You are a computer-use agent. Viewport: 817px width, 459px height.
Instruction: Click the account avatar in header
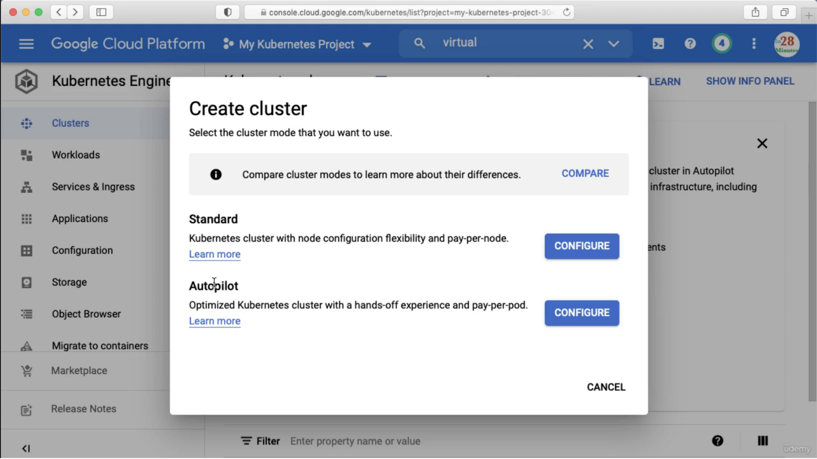(x=786, y=44)
